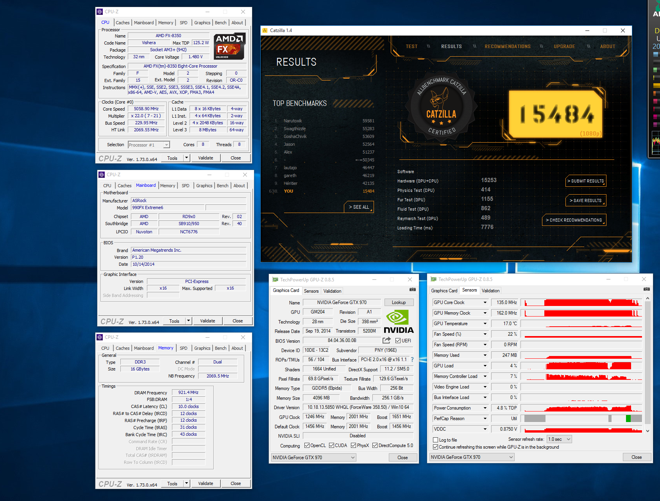The image size is (660, 501).
Task: Switch to Validation tab in GPU-Z Sensors window
Action: click(490, 291)
